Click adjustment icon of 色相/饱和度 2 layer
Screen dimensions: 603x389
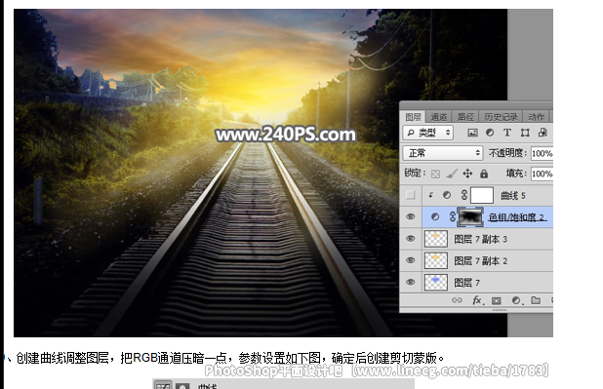pos(435,217)
